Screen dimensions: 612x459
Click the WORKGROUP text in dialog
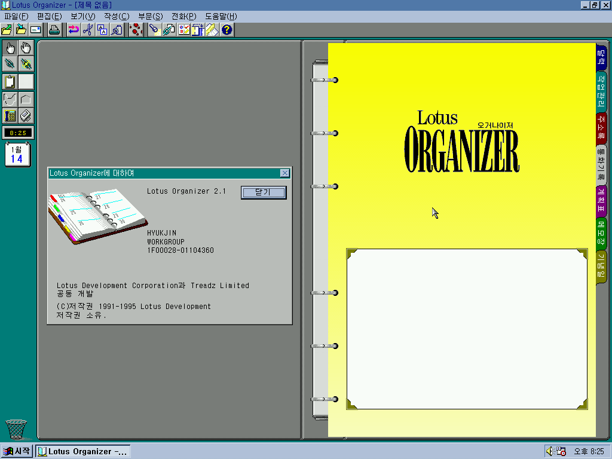pyautogui.click(x=166, y=241)
